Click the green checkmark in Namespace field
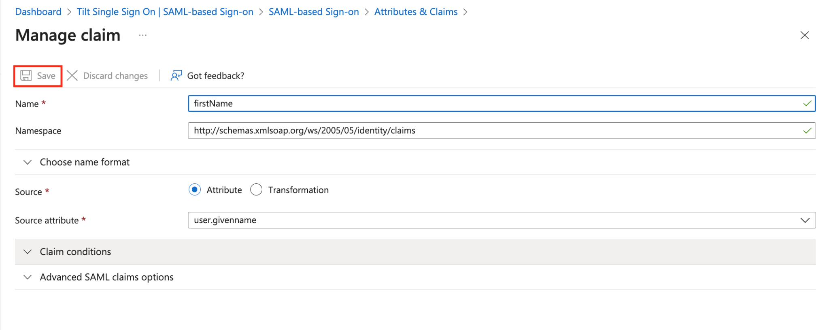 tap(807, 131)
